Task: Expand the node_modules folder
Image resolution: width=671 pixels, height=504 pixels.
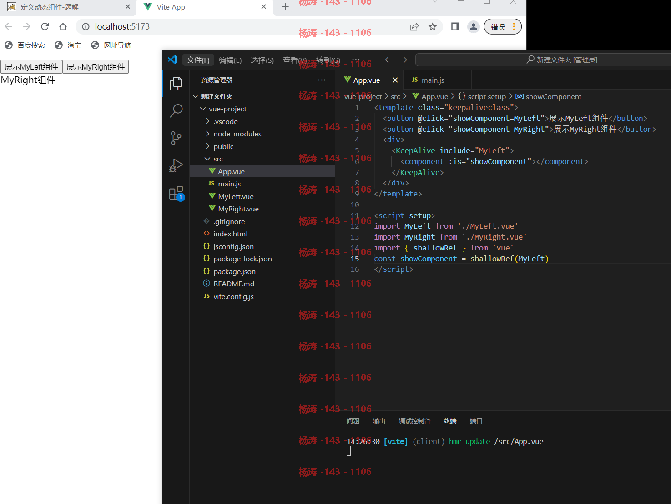Action: pos(262,134)
